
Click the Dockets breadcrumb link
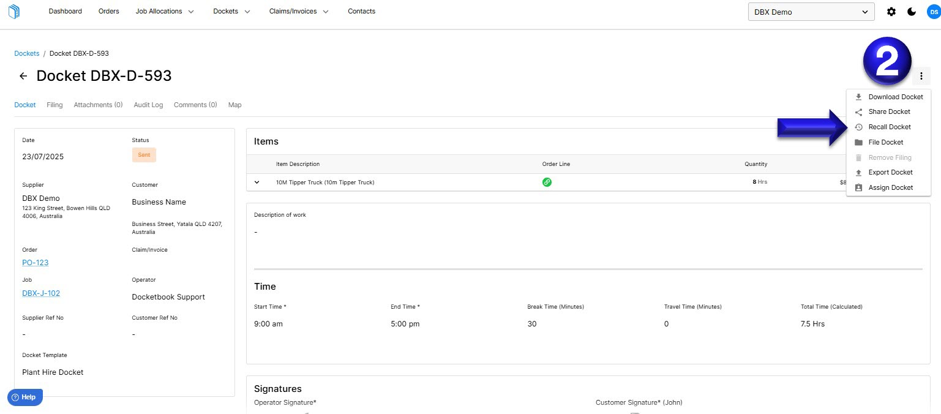tap(27, 53)
